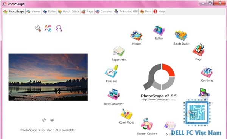Click the PhotoScape X for Mac notice

point(48,130)
